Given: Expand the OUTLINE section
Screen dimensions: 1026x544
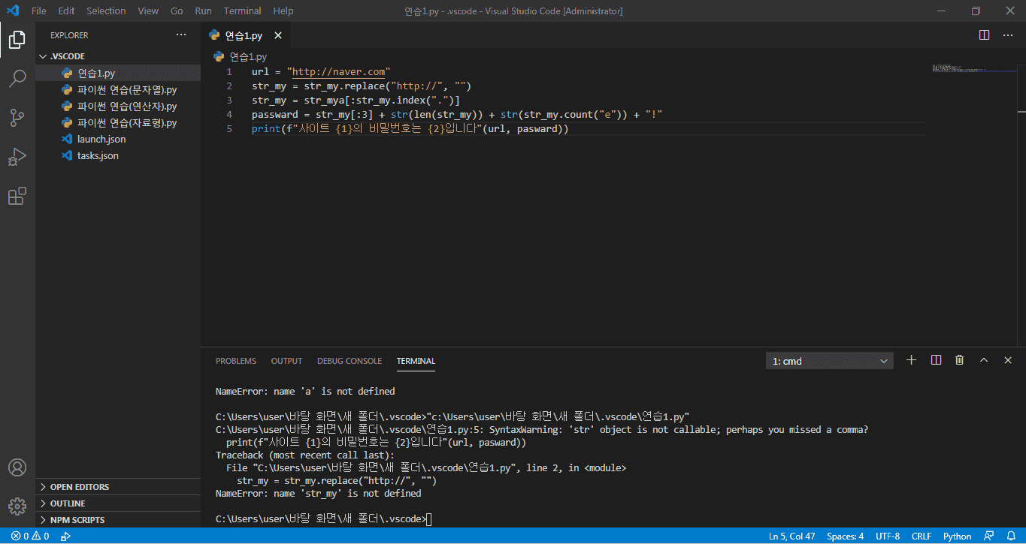Looking at the screenshot, I should tap(68, 503).
